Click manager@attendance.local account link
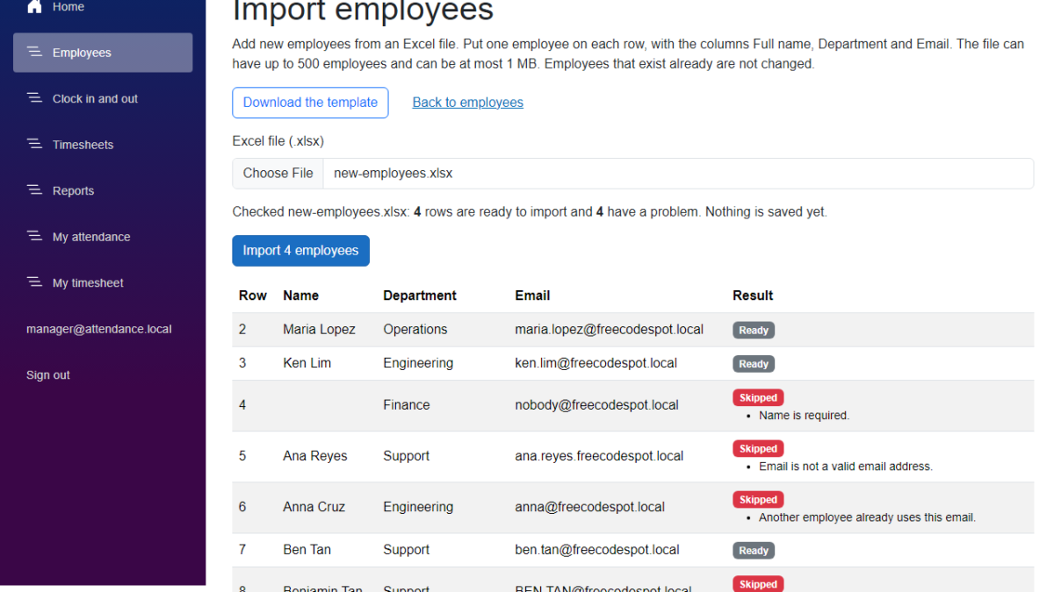Screen dimensions: 1054x592 click(x=99, y=329)
